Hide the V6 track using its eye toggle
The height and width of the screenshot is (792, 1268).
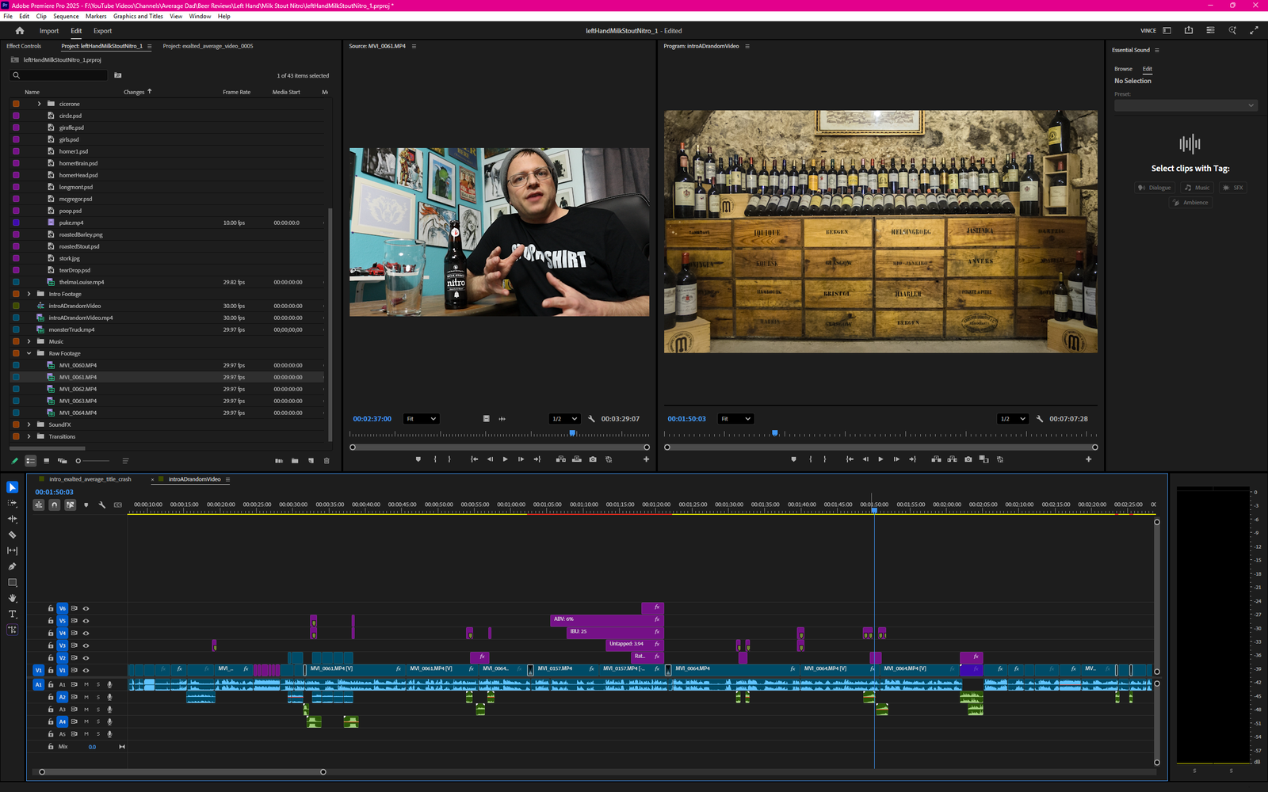86,609
